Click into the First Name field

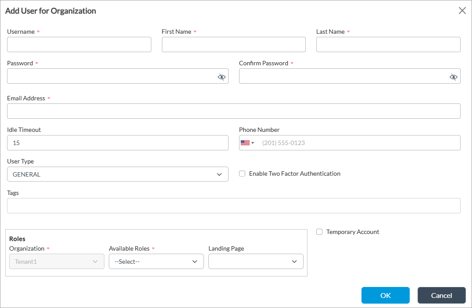pos(233,45)
